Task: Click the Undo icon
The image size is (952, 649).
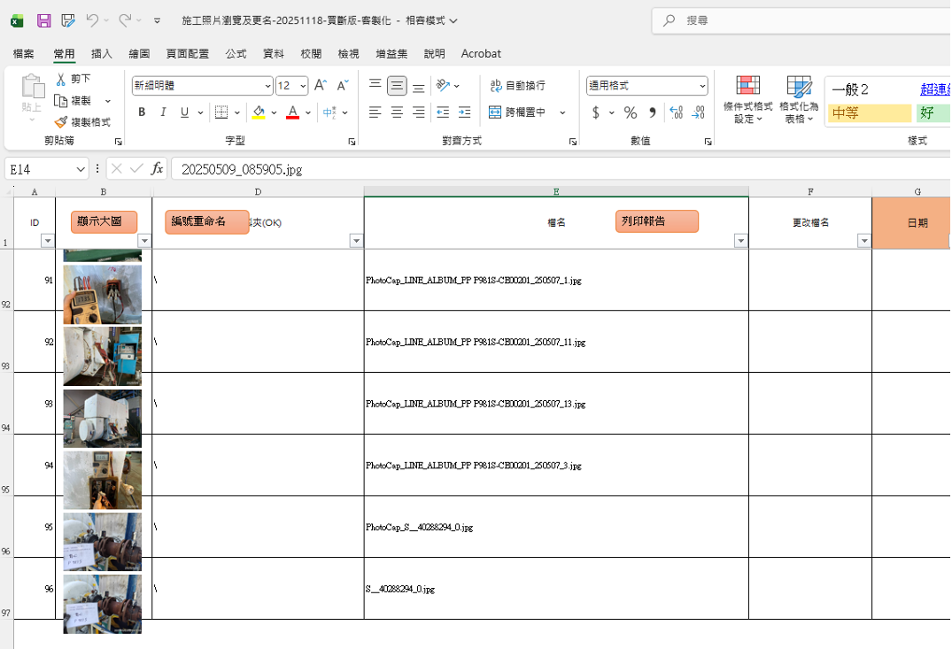Action: pos(94,20)
